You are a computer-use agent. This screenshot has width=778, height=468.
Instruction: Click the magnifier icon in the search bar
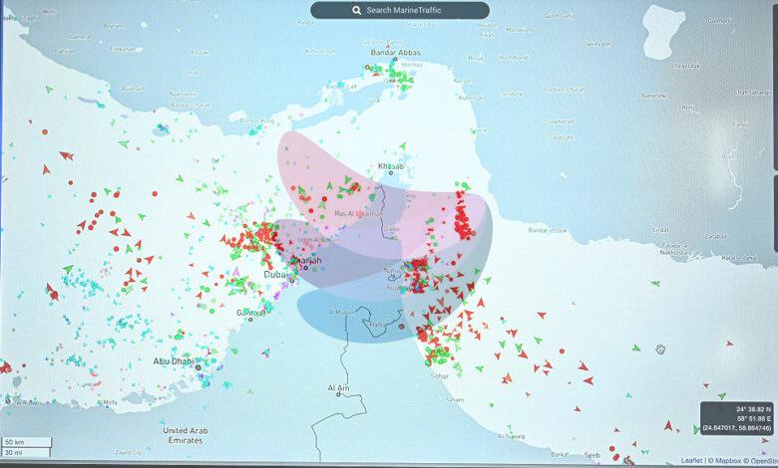point(354,10)
